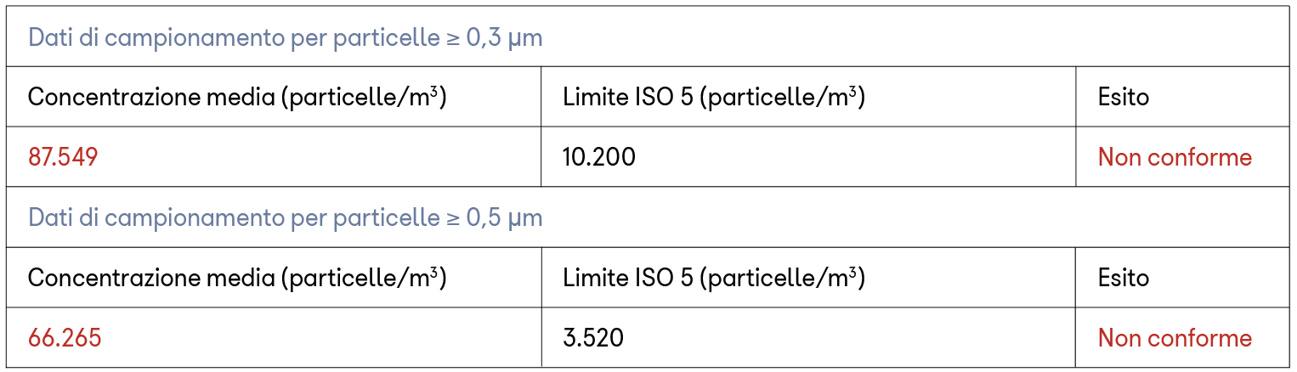Click "Non conforme" in the 87.549 row
Viewport: 1297px width, 372px height.
1175,158
